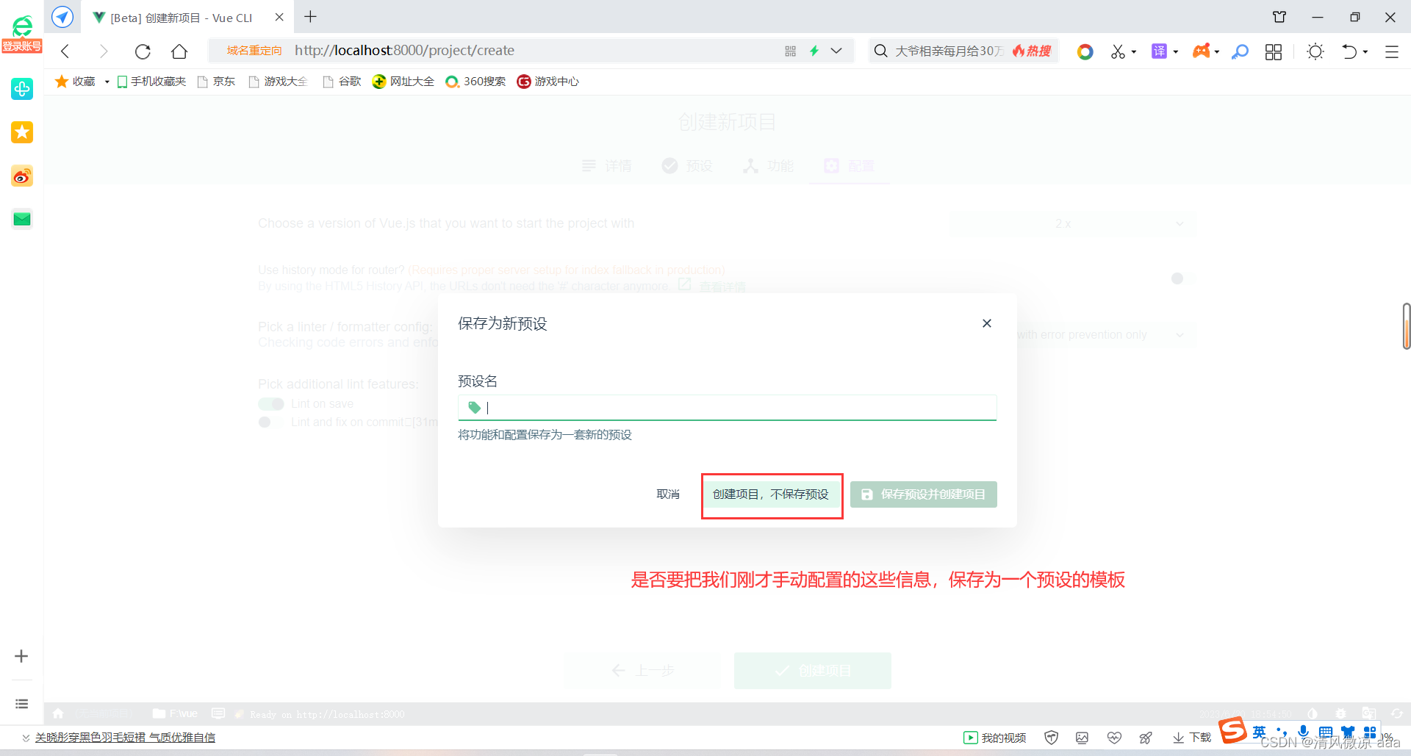Reload the current page

click(x=143, y=51)
